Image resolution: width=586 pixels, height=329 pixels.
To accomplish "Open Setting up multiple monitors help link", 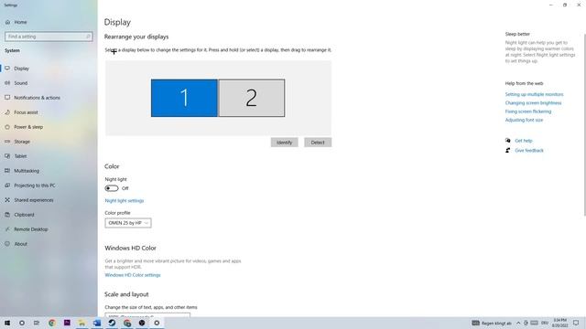I will [534, 94].
